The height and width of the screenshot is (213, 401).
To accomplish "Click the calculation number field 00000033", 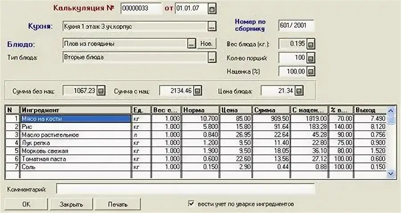I will (141, 8).
